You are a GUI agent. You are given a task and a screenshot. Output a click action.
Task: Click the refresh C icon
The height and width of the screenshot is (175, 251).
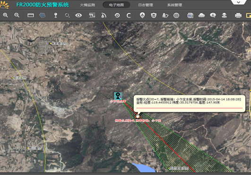pos(129,16)
